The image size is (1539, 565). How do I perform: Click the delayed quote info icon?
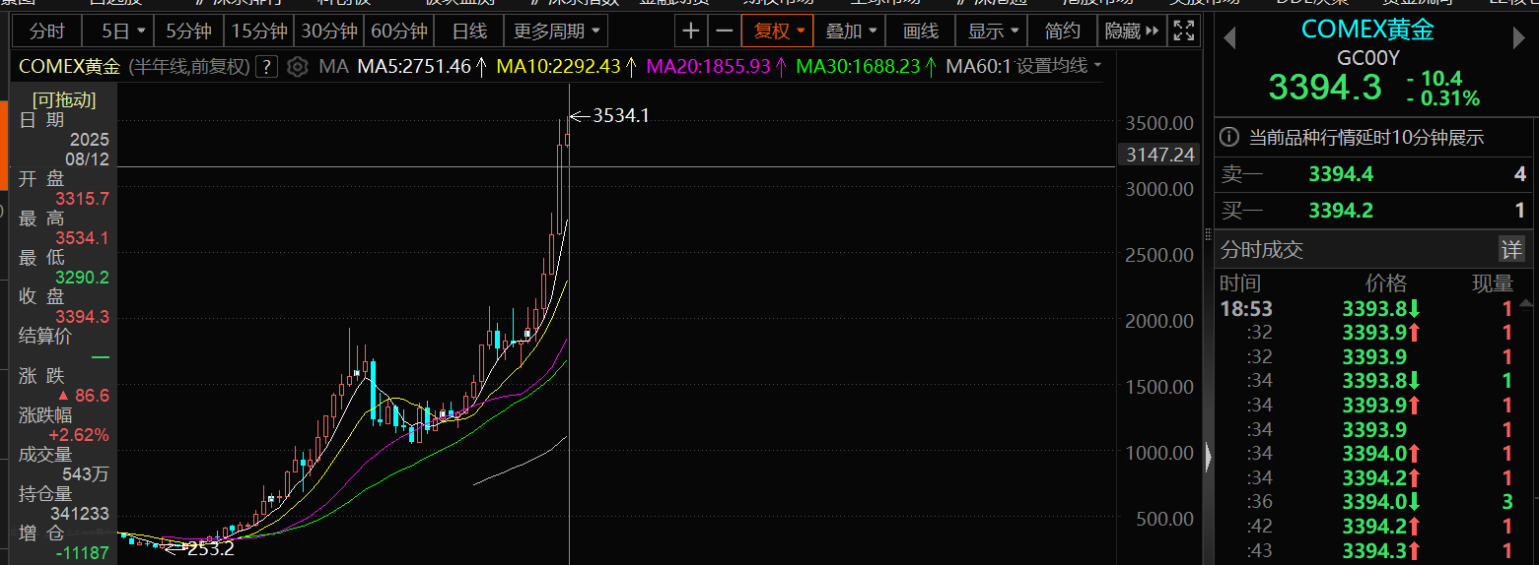point(1229,138)
